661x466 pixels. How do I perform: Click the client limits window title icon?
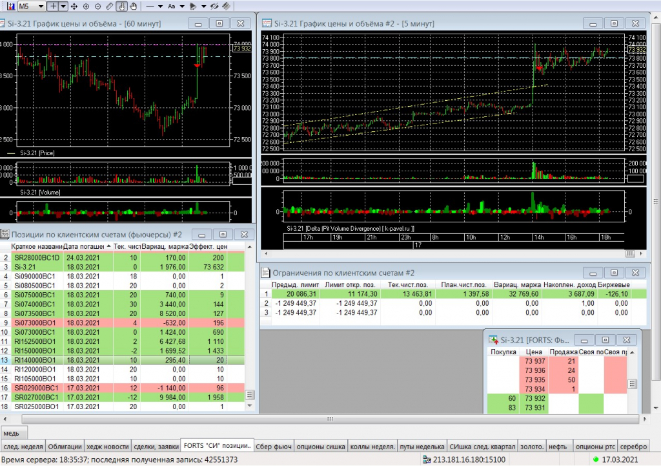(265, 273)
